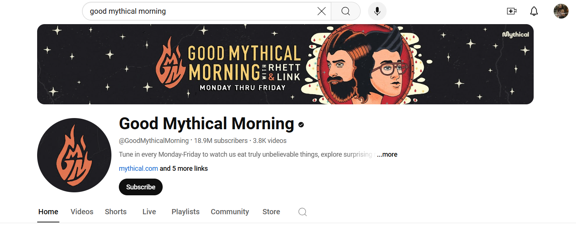The width and height of the screenshot is (576, 225).
Task: Open notifications via the bell icon
Action: 534,11
